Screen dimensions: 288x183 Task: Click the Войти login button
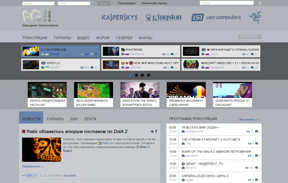point(104,4)
